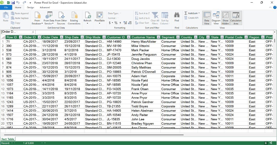
Task: Open Region column filter dropdown
Action: (x=263, y=37)
